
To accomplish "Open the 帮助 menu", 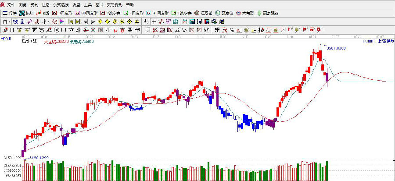I will pyautogui.click(x=130, y=4).
